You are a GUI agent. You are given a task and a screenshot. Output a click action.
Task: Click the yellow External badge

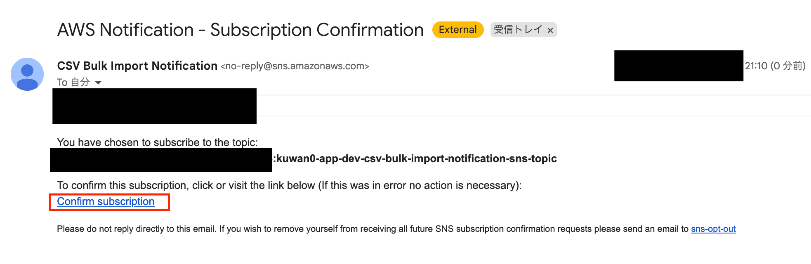[457, 30]
